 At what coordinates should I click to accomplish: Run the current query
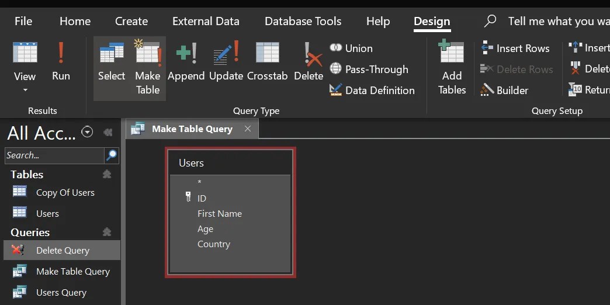coord(61,60)
